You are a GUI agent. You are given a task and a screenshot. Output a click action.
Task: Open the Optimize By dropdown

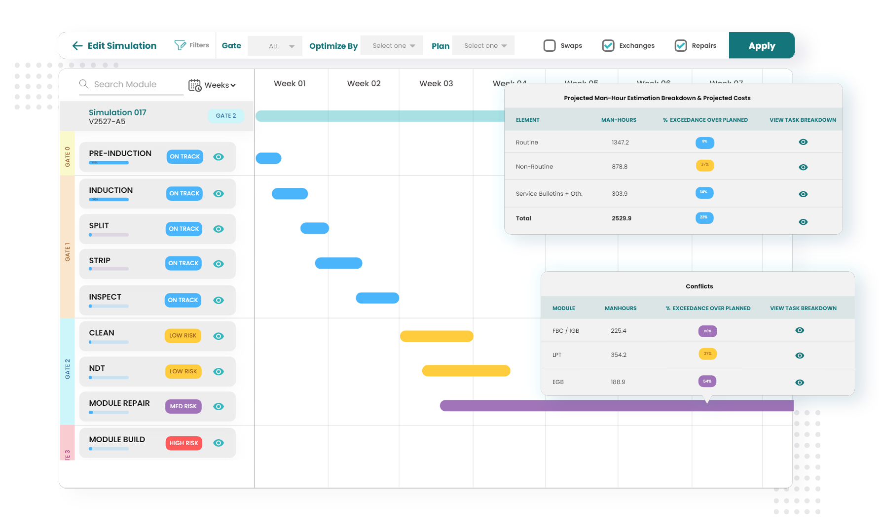[x=392, y=45]
